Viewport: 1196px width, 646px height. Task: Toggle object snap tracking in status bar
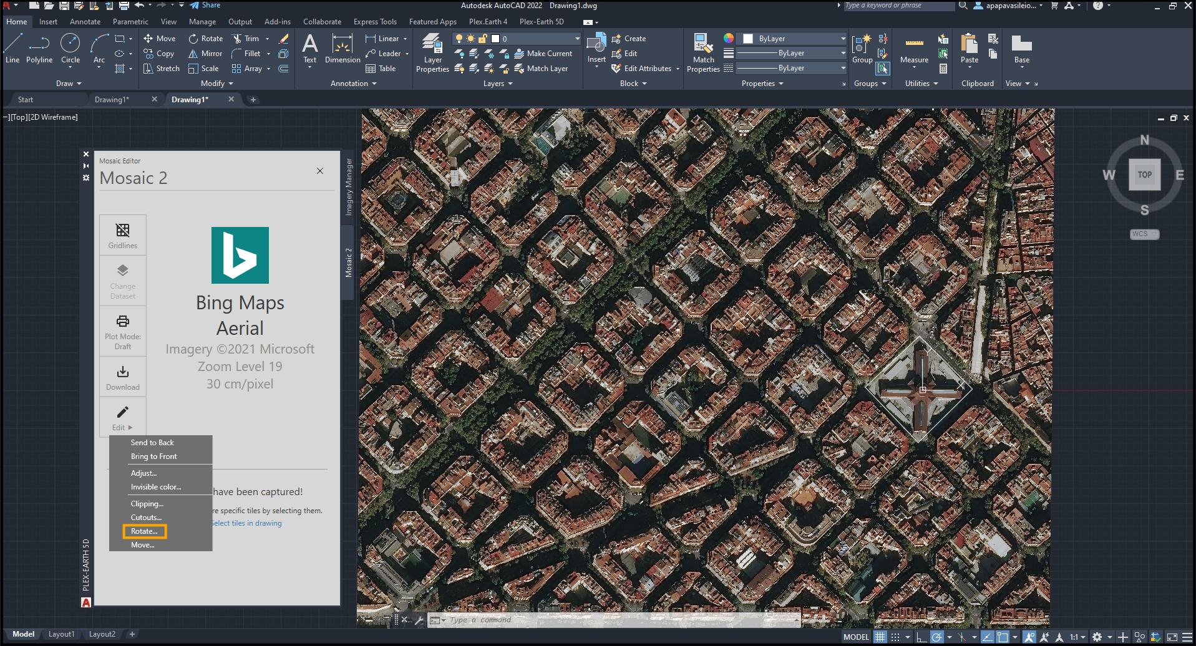(x=988, y=637)
